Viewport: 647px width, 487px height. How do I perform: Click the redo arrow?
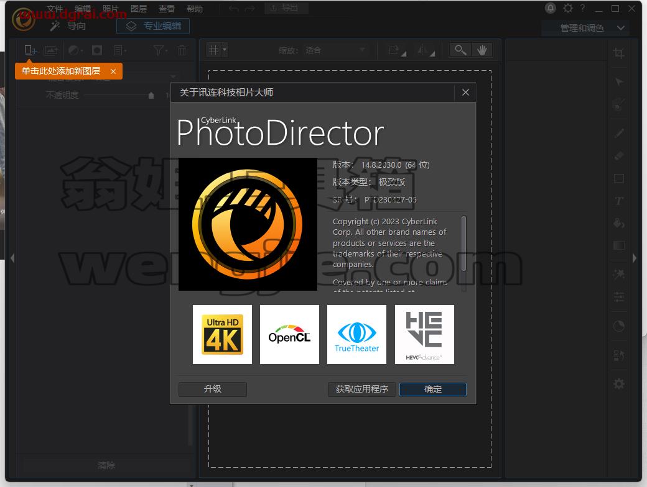[x=249, y=9]
